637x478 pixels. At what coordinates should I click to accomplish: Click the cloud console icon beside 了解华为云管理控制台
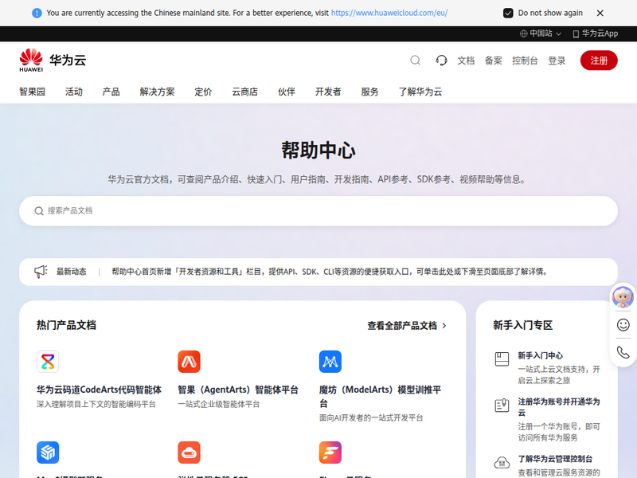(502, 462)
